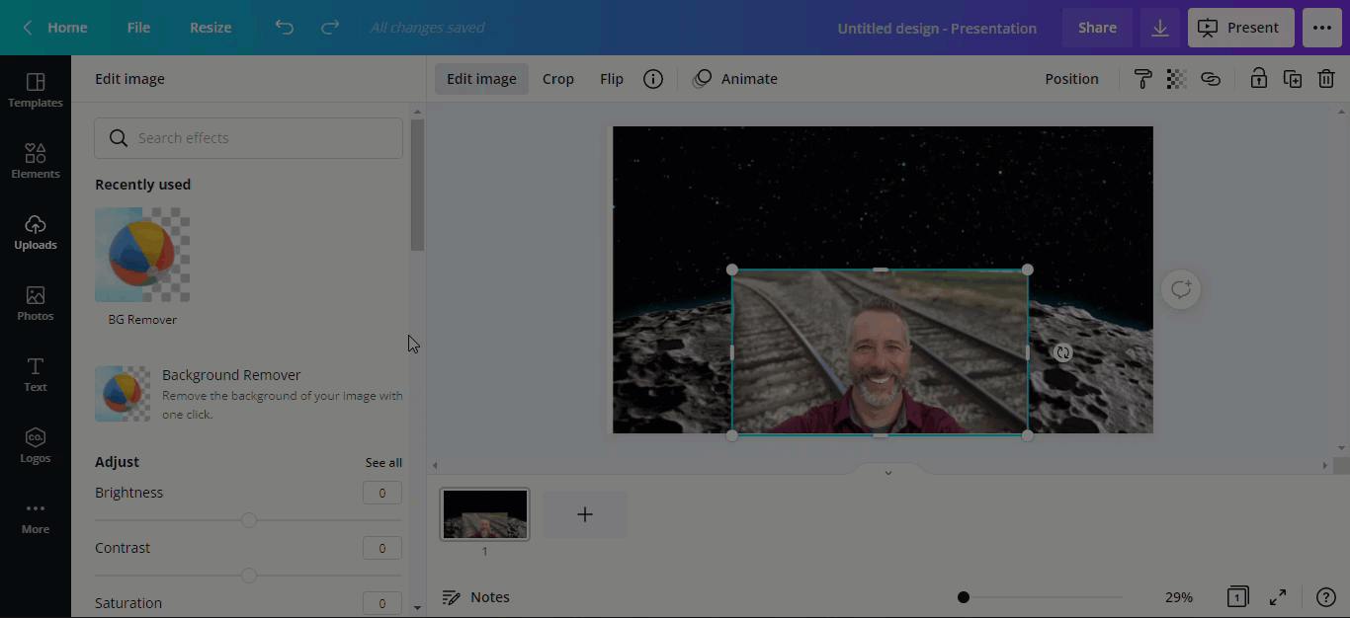Toggle grid view page icon
Viewport: 1350px width, 618px height.
click(x=1237, y=597)
